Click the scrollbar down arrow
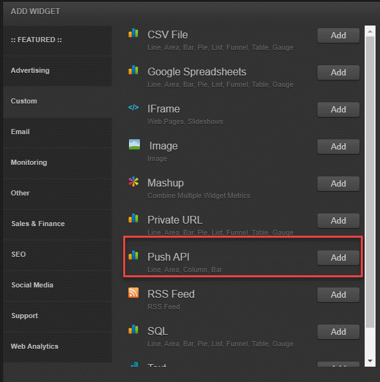Viewport: 380px width, 382px height. pos(370,361)
